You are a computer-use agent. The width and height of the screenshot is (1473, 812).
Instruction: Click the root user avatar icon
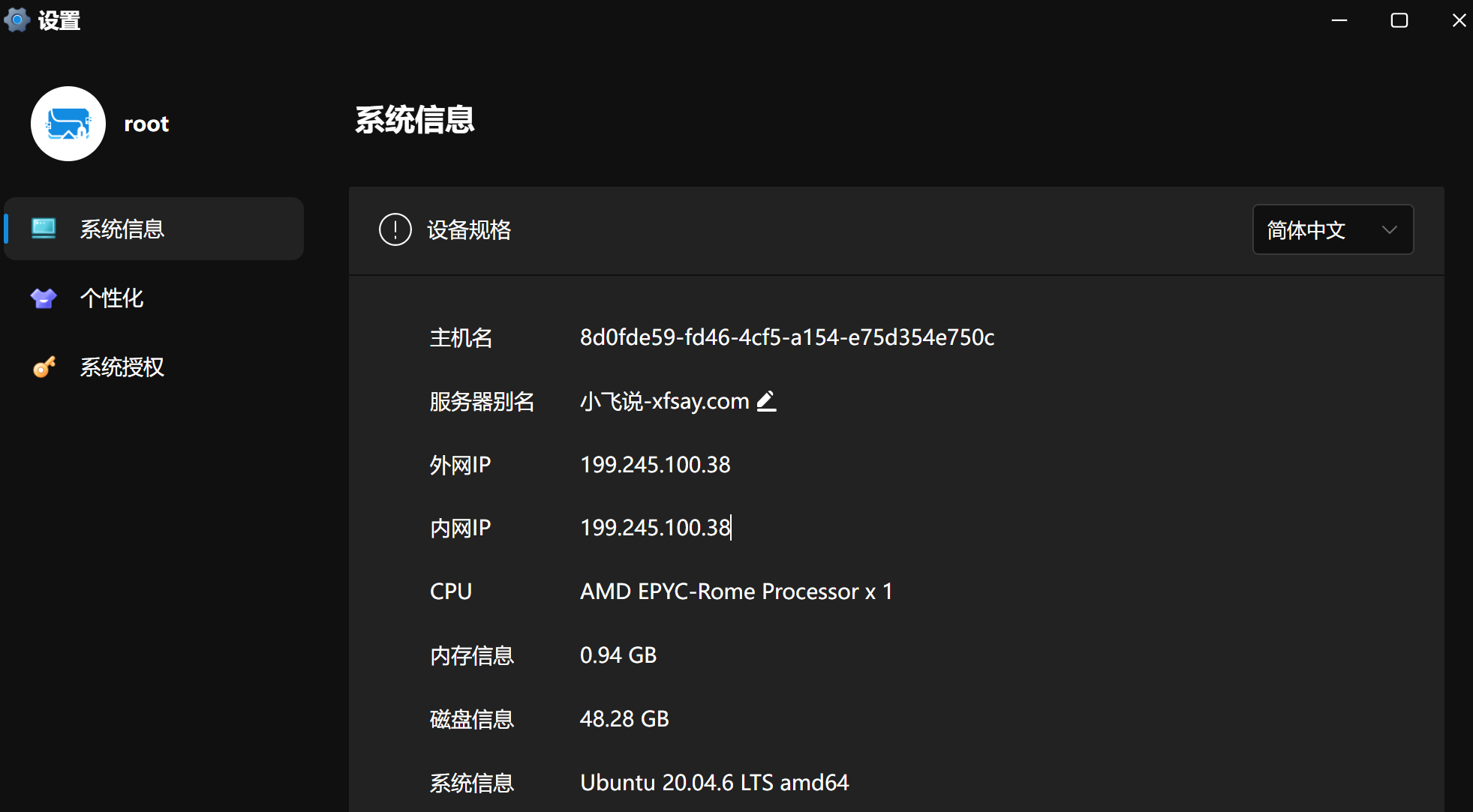point(68,124)
